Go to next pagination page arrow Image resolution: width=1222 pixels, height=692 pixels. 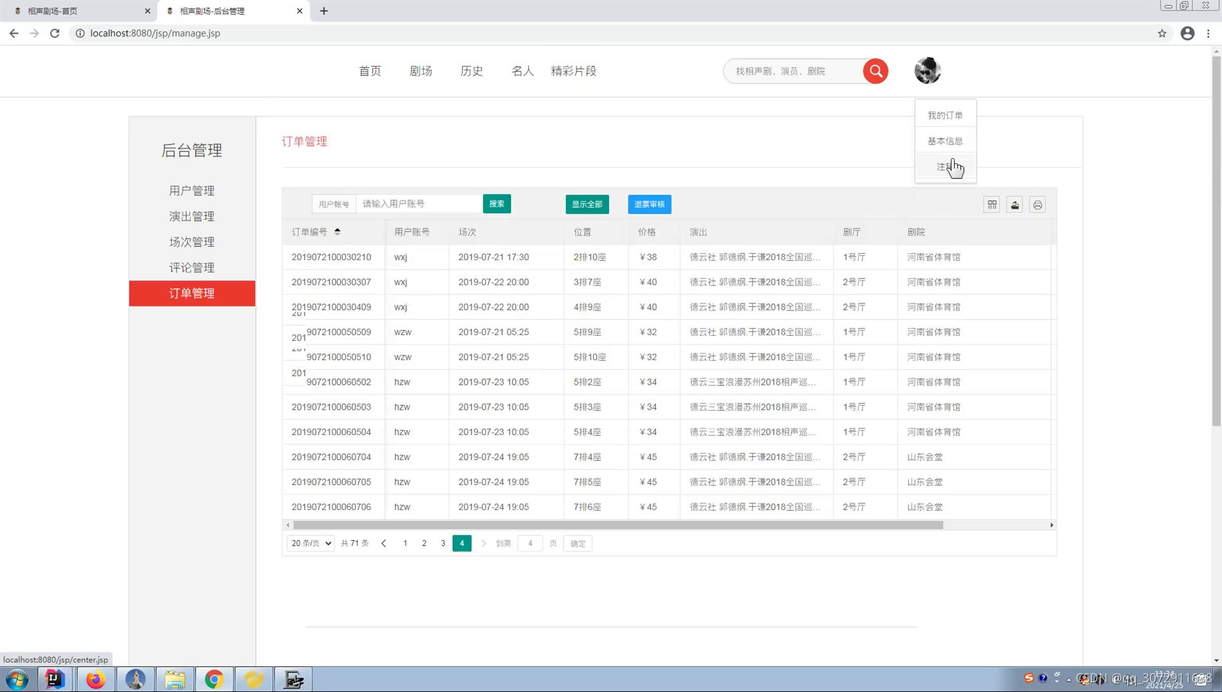pyautogui.click(x=483, y=543)
